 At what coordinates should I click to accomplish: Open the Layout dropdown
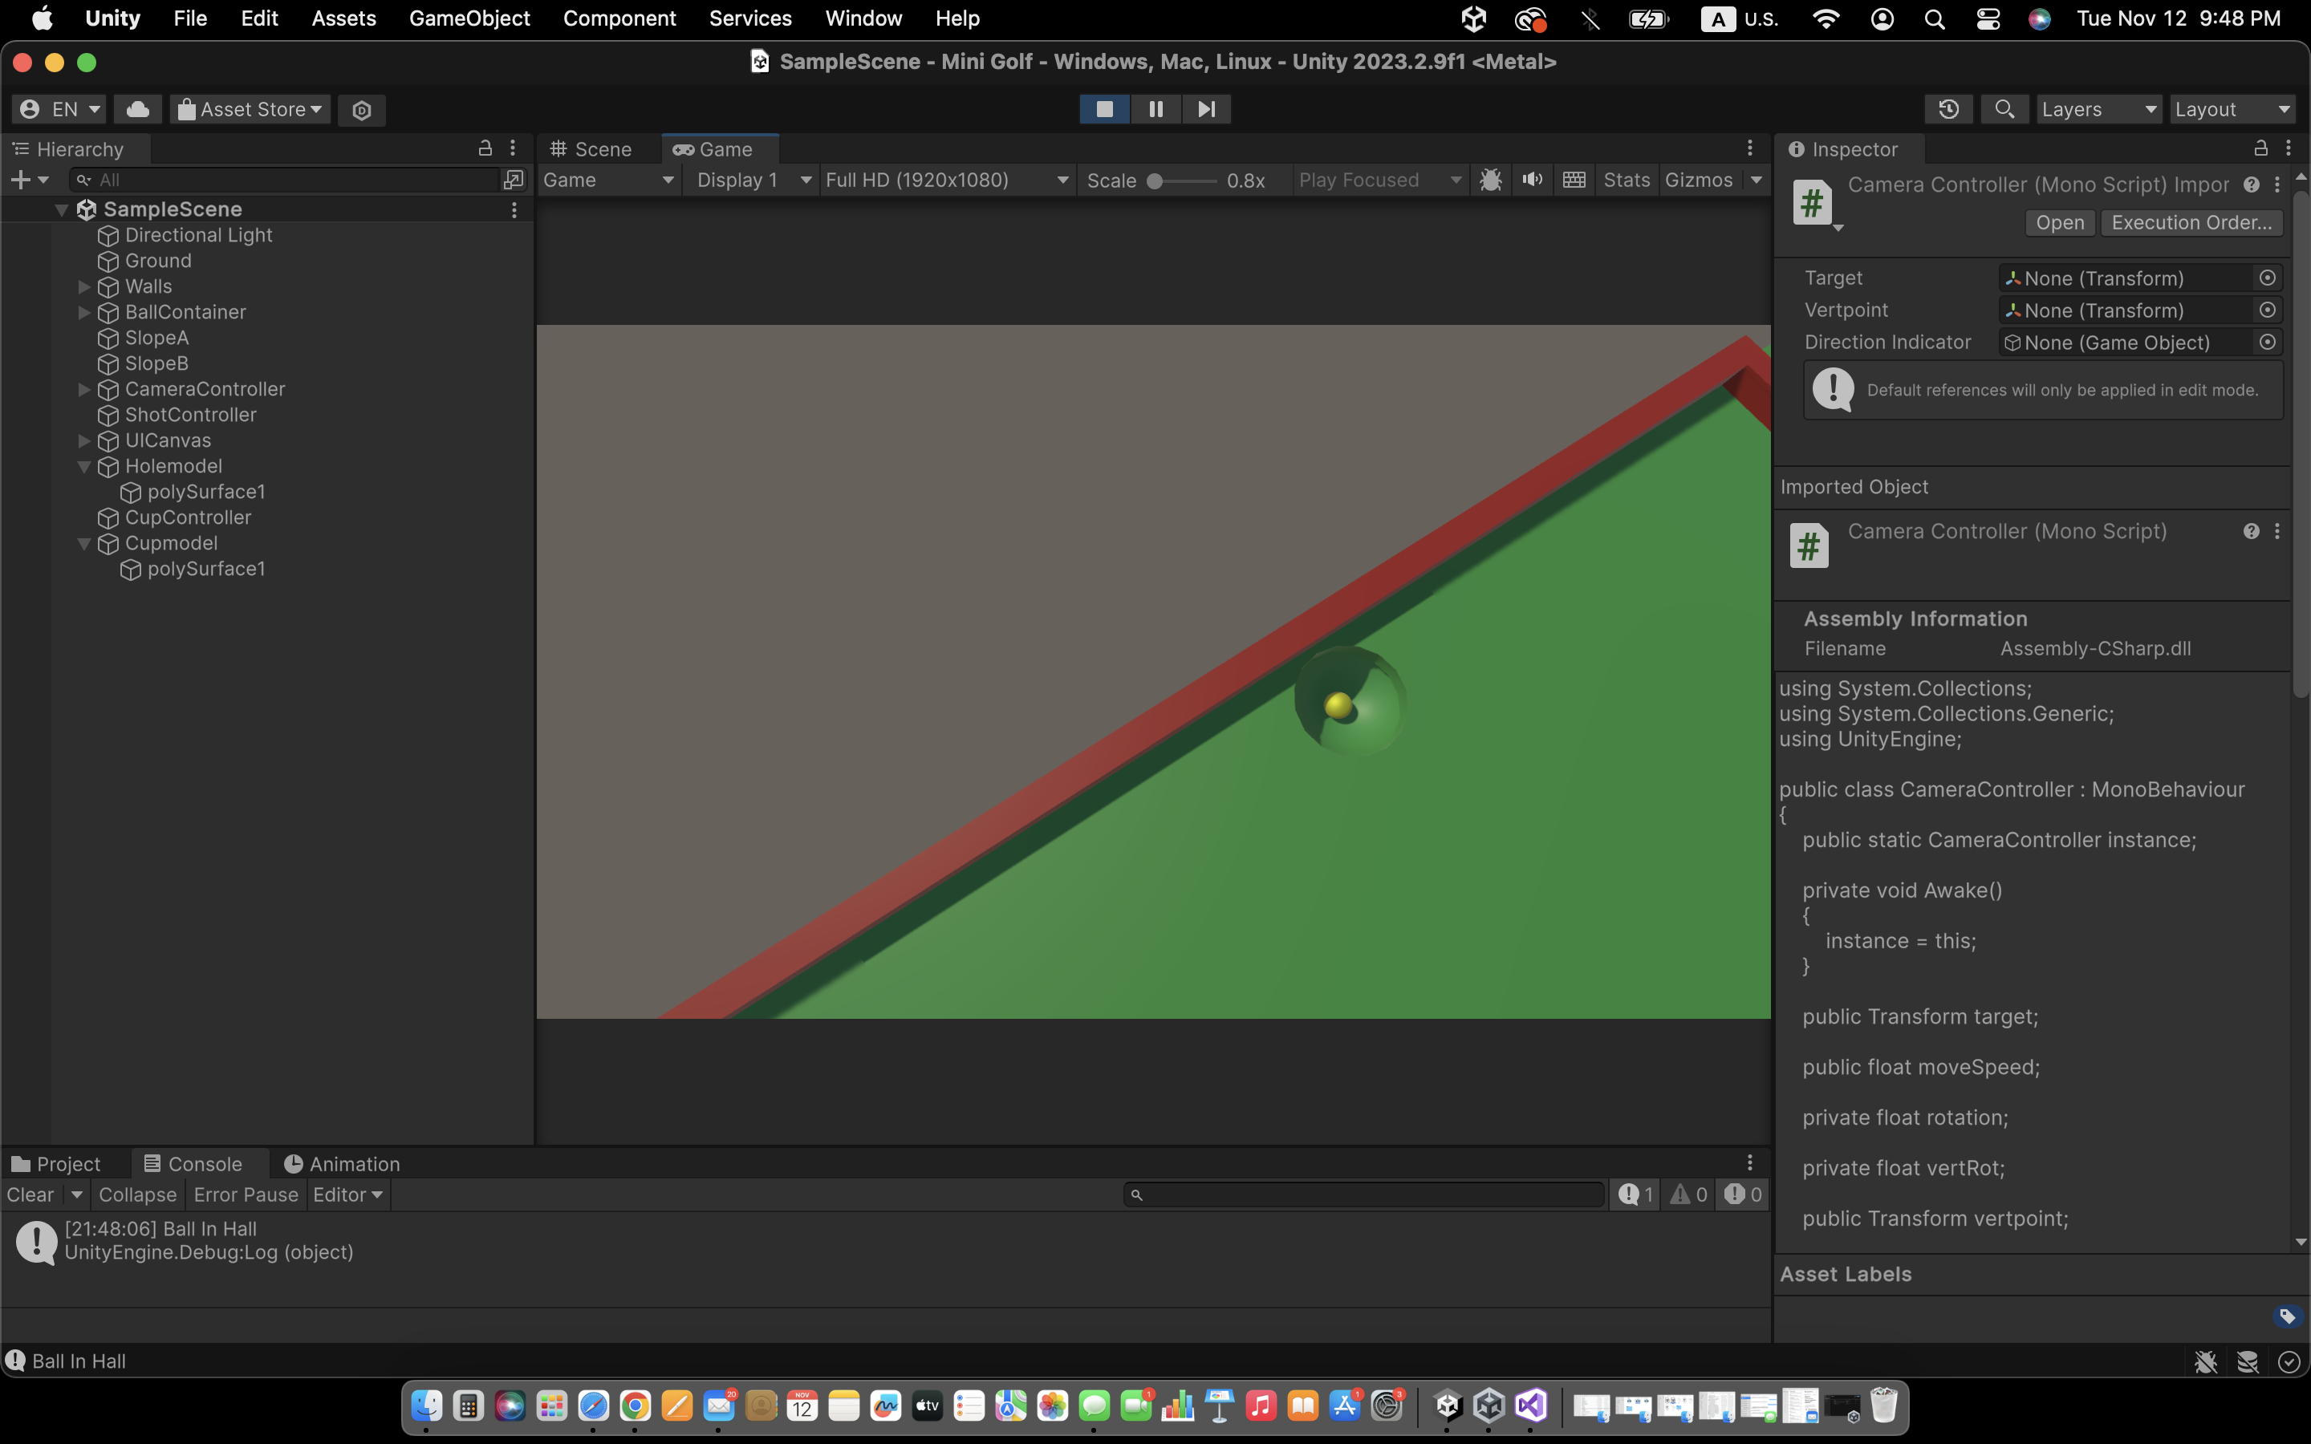[x=2231, y=109]
